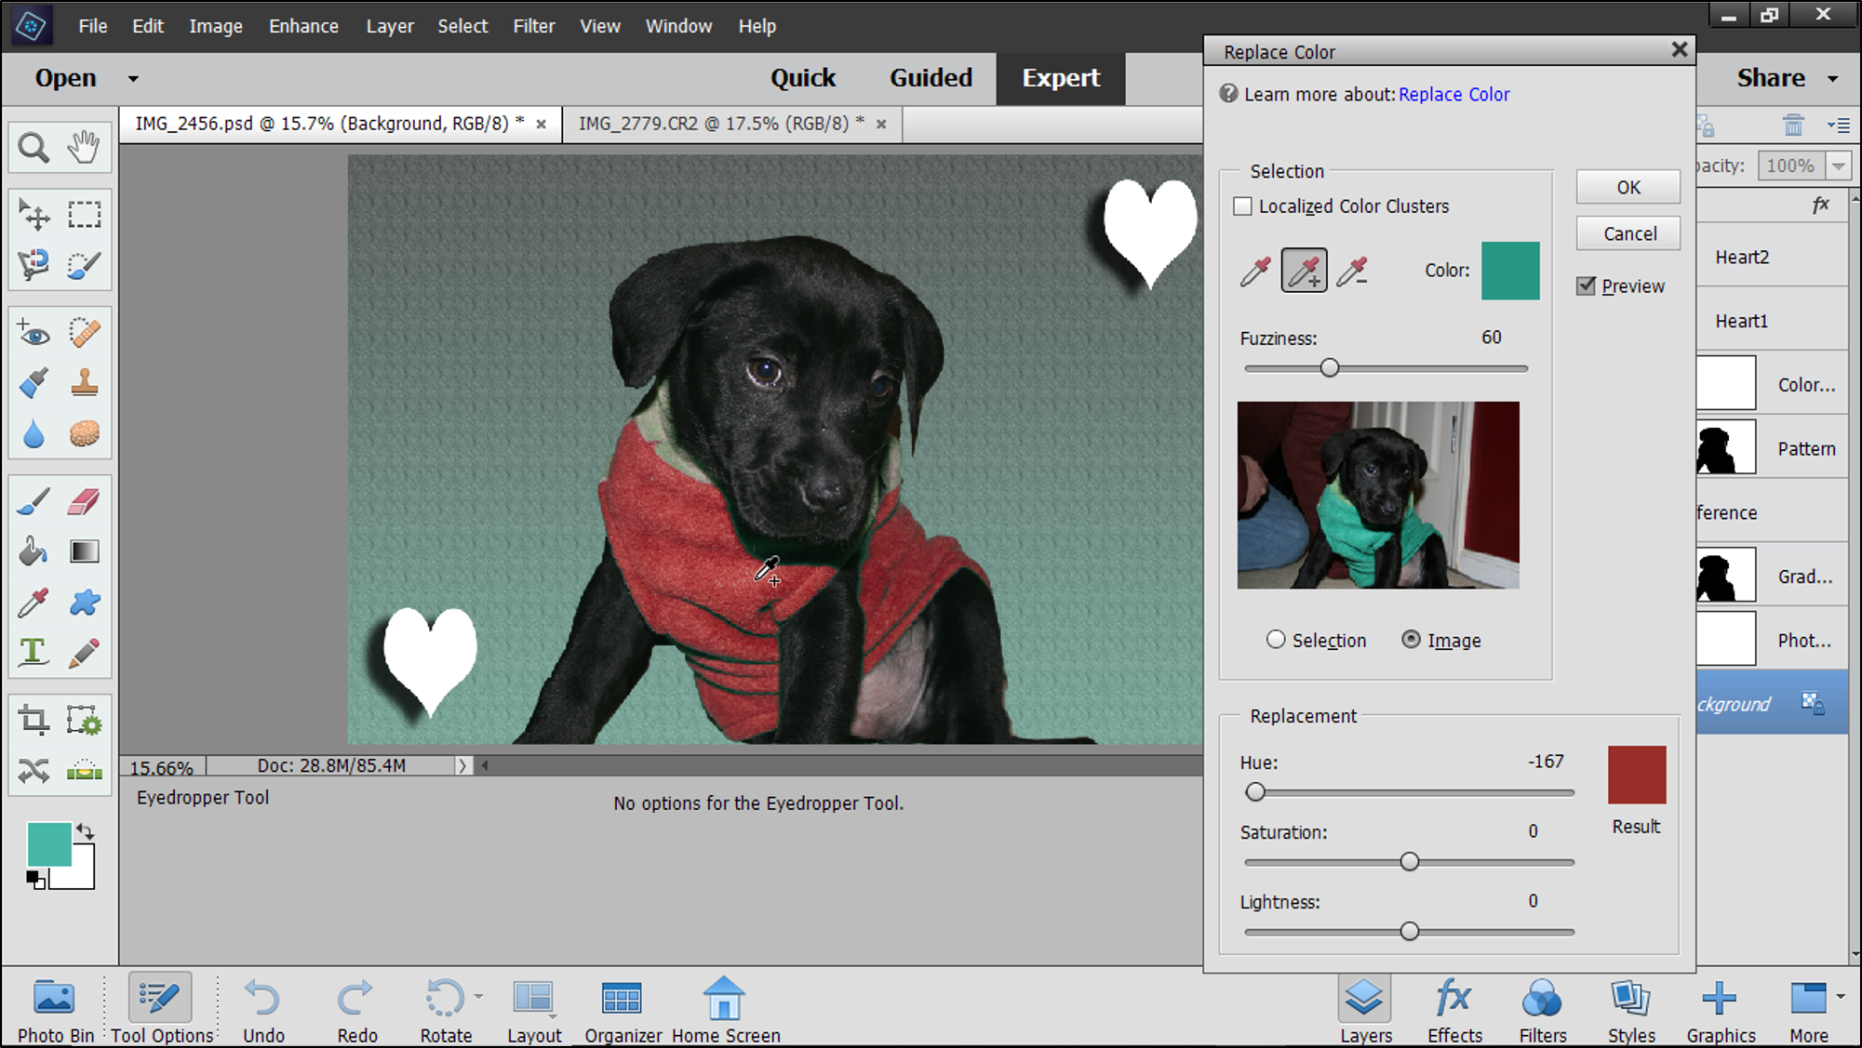Select the Eraser tool
Image resolution: width=1862 pixels, height=1048 pixels.
click(84, 502)
